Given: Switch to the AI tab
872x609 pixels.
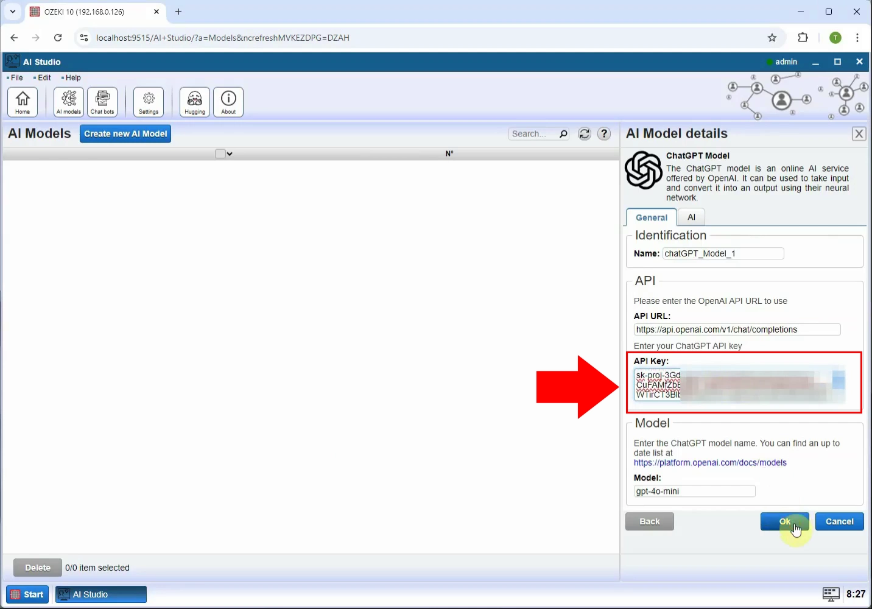Looking at the screenshot, I should click(691, 217).
